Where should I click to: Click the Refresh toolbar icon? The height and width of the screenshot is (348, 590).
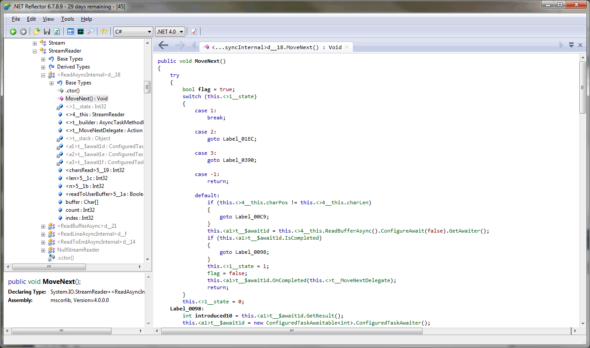click(57, 31)
